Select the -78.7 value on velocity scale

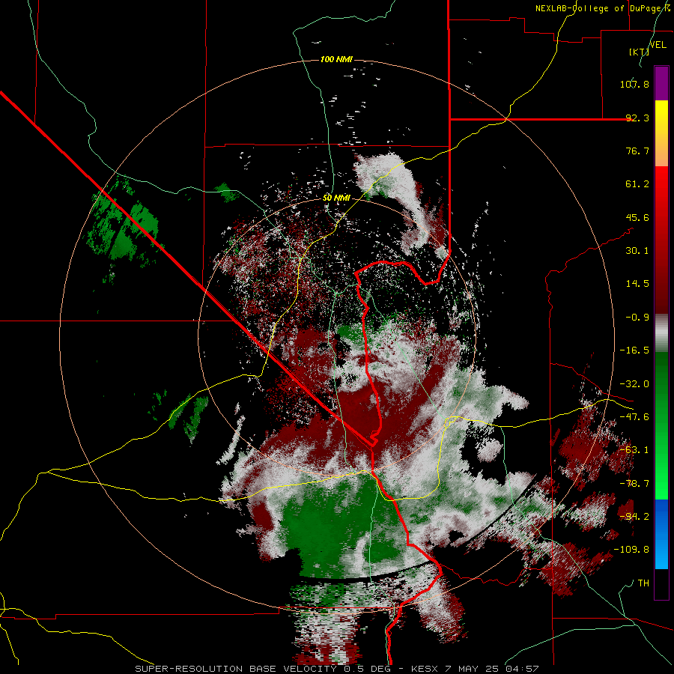(634, 484)
